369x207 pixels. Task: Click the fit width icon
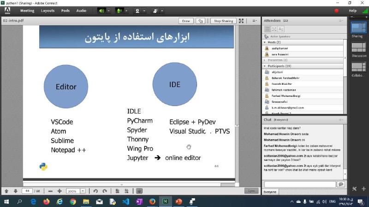point(126,191)
